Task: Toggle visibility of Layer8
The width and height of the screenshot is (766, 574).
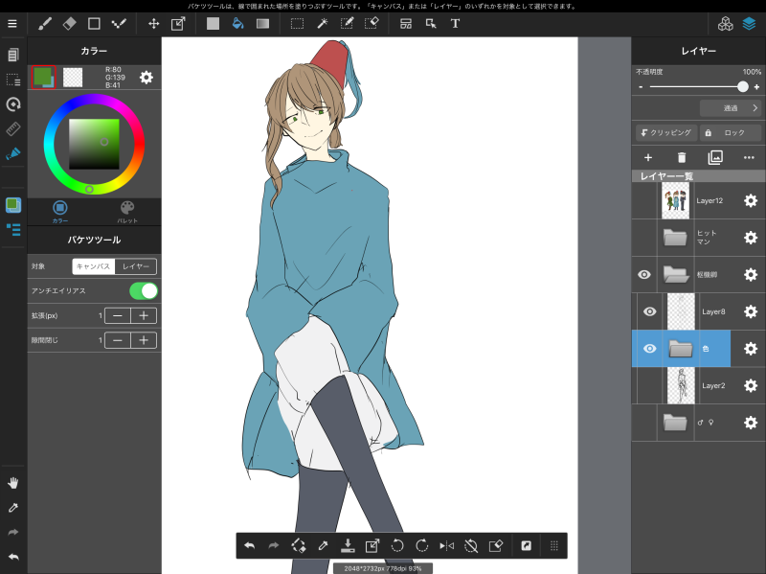Action: coord(650,311)
